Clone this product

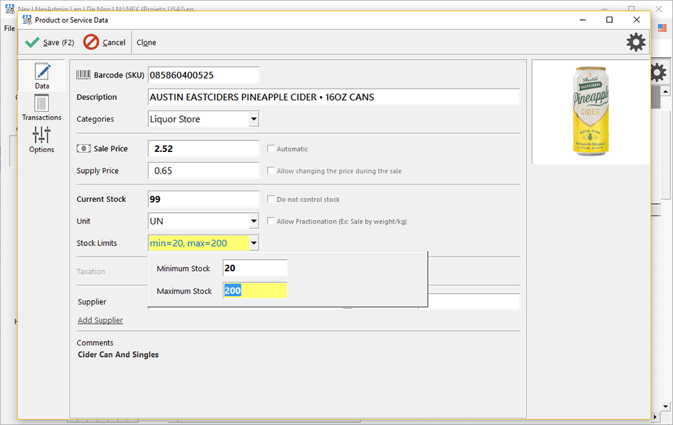click(146, 42)
